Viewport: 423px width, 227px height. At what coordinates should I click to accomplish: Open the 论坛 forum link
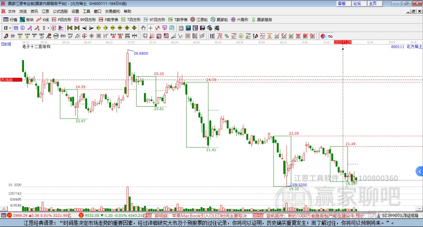click(357, 3)
